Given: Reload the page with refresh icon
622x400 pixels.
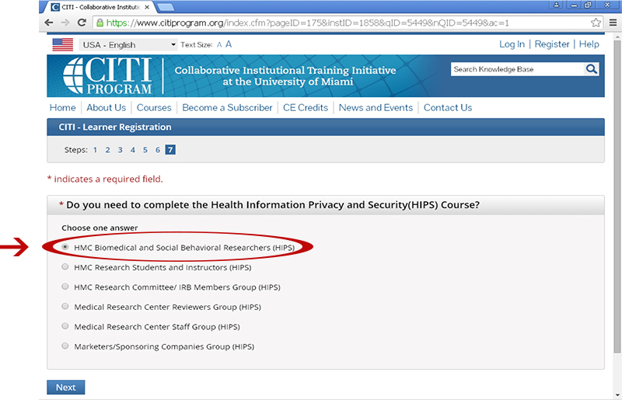Looking at the screenshot, I should (x=82, y=23).
